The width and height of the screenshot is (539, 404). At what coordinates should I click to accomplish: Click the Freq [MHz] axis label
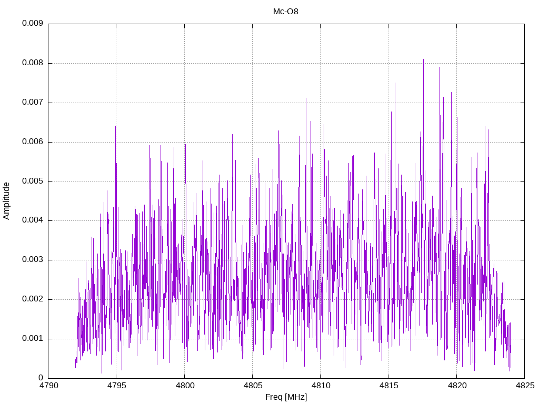286,397
